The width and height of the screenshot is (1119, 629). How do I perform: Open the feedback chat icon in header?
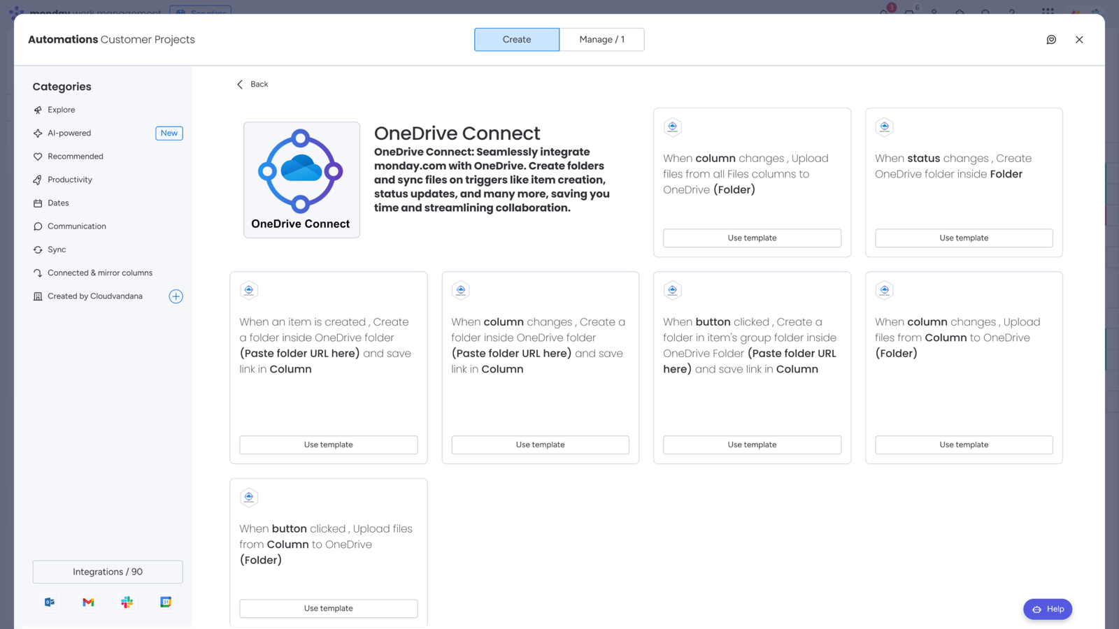tap(1051, 40)
